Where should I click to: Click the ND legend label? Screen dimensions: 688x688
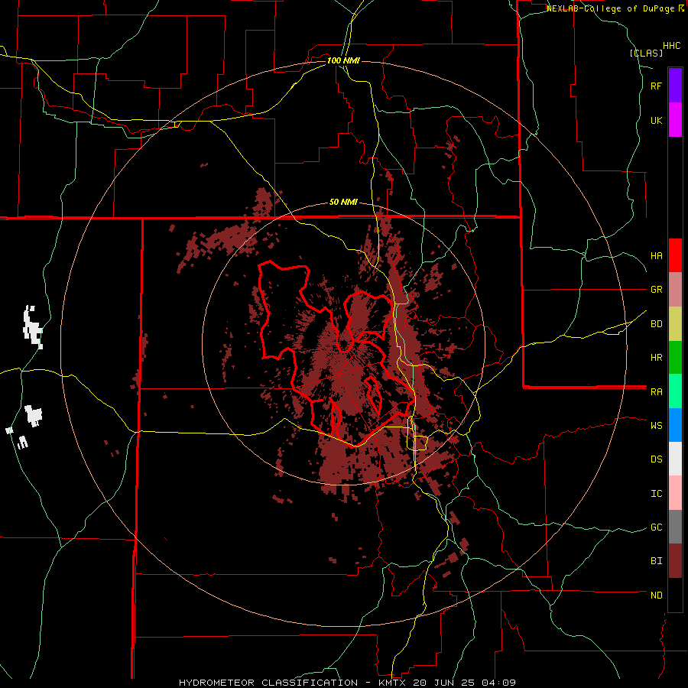point(657,596)
